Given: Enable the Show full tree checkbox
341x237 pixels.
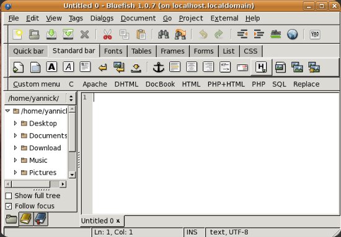Looking at the screenshot, I should [x=9, y=196].
